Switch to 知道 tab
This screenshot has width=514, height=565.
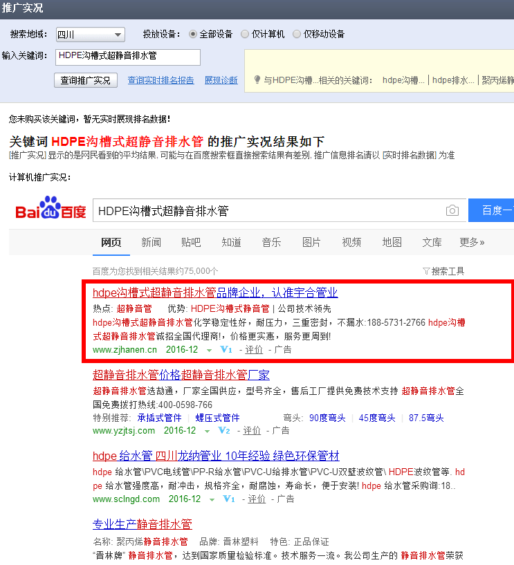tap(231, 242)
